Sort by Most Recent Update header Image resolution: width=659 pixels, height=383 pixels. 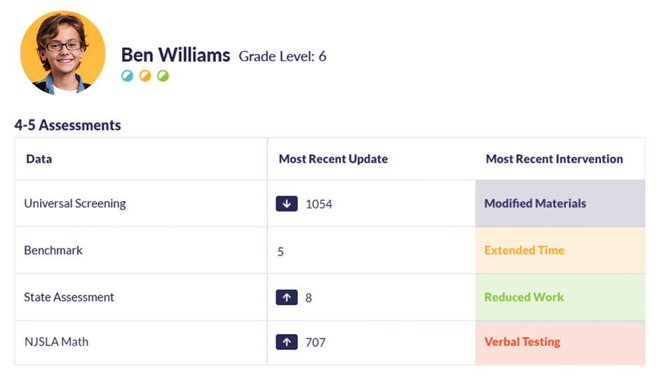[333, 159]
